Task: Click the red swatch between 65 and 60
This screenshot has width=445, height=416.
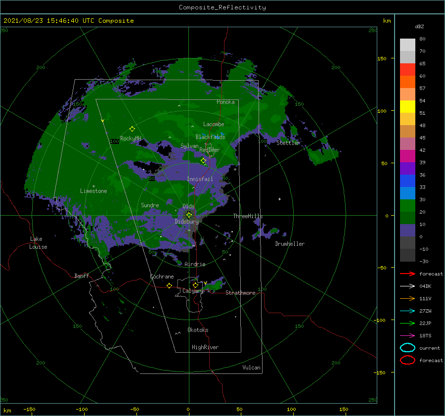Action: 407,69
